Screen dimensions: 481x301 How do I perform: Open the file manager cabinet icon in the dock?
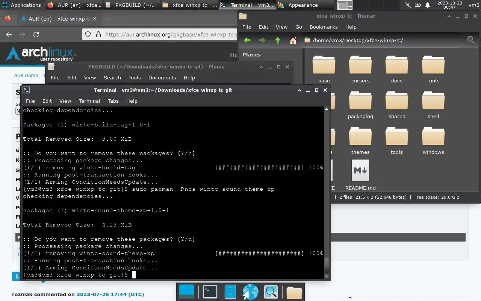(230, 292)
